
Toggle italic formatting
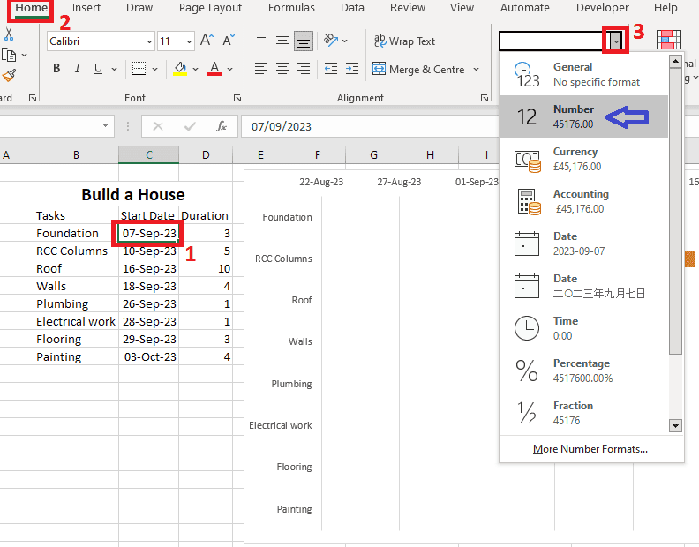(x=78, y=69)
